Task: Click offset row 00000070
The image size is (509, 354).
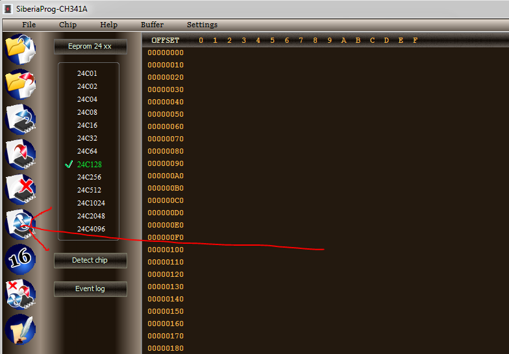Action: point(166,139)
